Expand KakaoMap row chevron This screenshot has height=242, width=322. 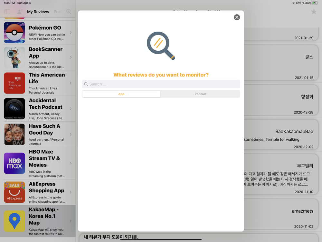[71, 221]
